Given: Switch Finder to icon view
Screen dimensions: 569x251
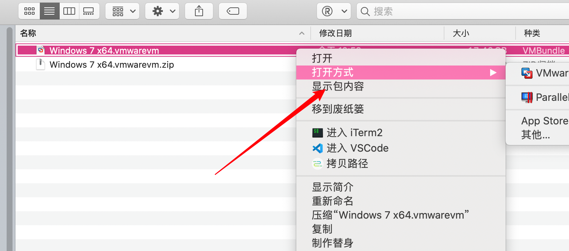Looking at the screenshot, I should point(29,11).
